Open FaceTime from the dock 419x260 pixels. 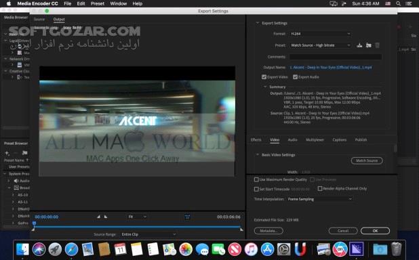pos(218,250)
